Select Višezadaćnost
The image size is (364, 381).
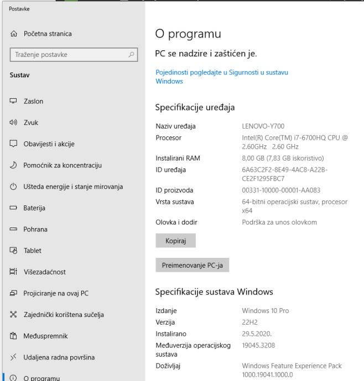coord(45,272)
